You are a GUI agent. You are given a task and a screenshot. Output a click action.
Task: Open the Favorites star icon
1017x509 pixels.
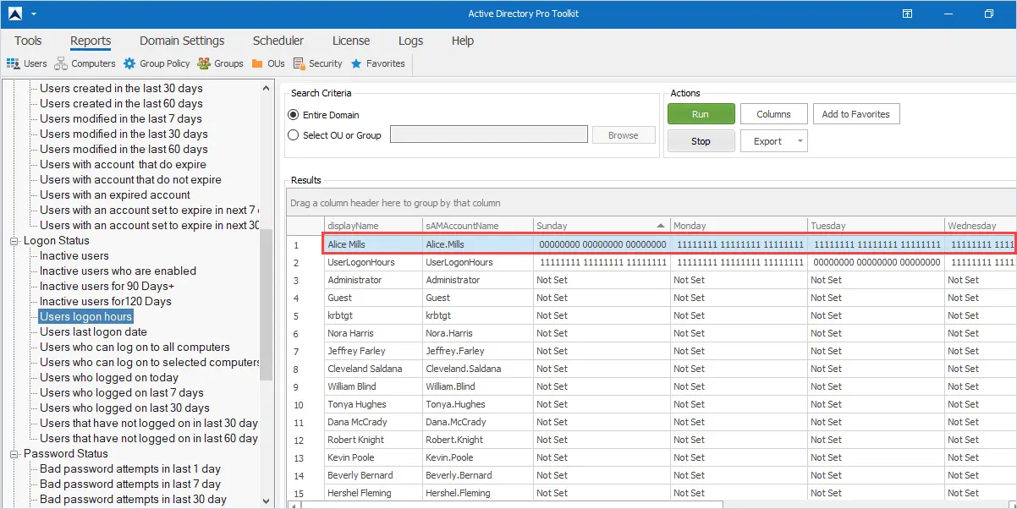click(356, 63)
